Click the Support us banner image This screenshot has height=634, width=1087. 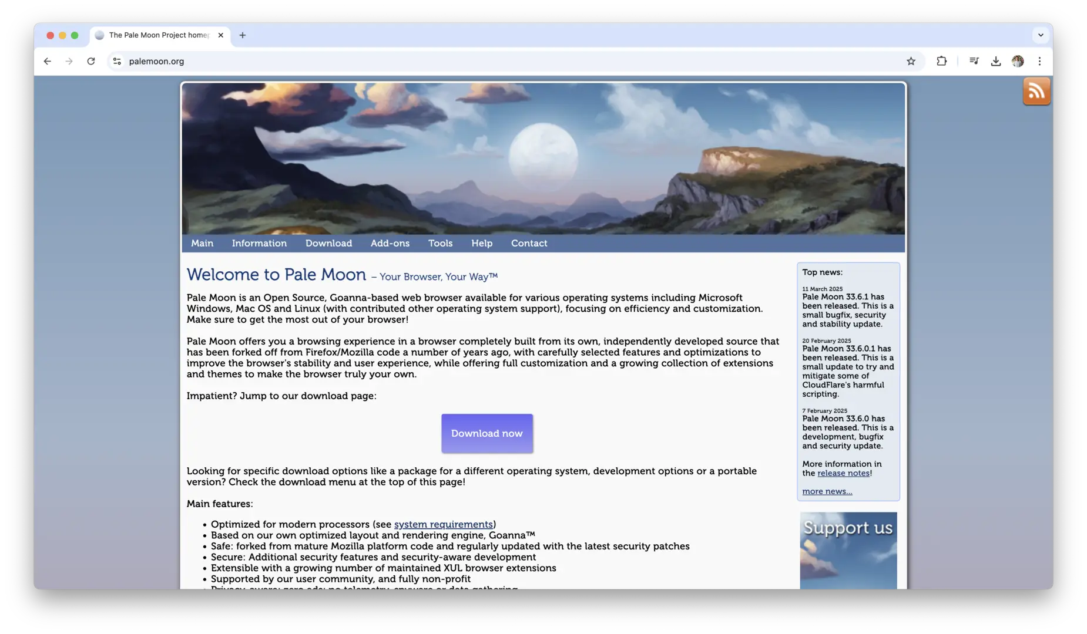(x=848, y=551)
